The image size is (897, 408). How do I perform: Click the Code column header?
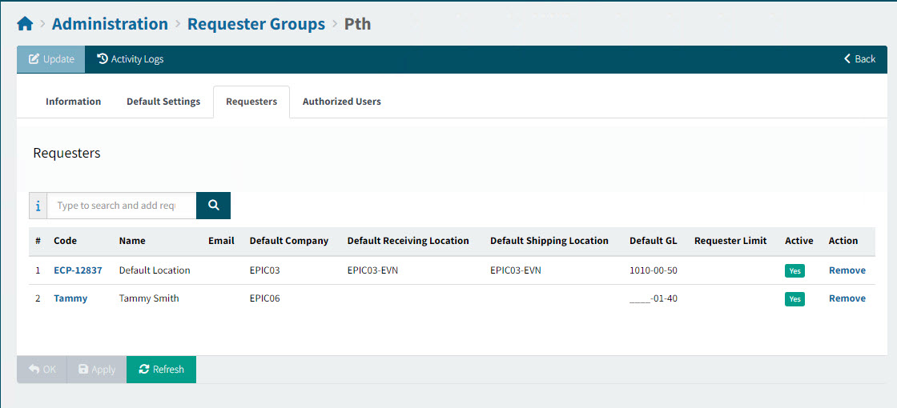click(65, 241)
